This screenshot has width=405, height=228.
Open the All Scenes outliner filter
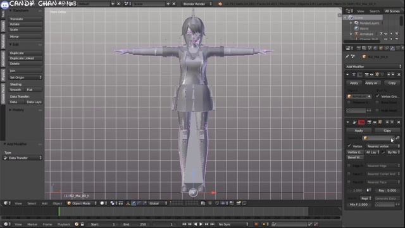[x=392, y=11]
